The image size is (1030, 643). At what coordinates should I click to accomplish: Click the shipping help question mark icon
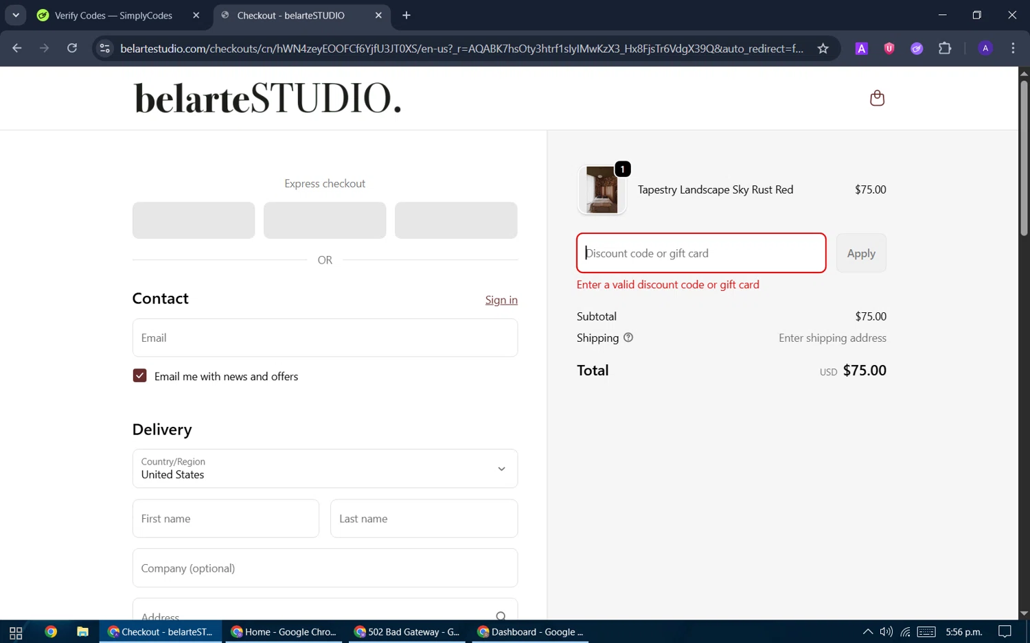628,338
